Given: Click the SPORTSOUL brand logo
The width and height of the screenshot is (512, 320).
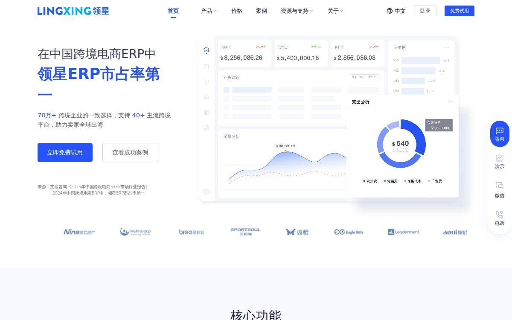Looking at the screenshot, I should tap(245, 232).
